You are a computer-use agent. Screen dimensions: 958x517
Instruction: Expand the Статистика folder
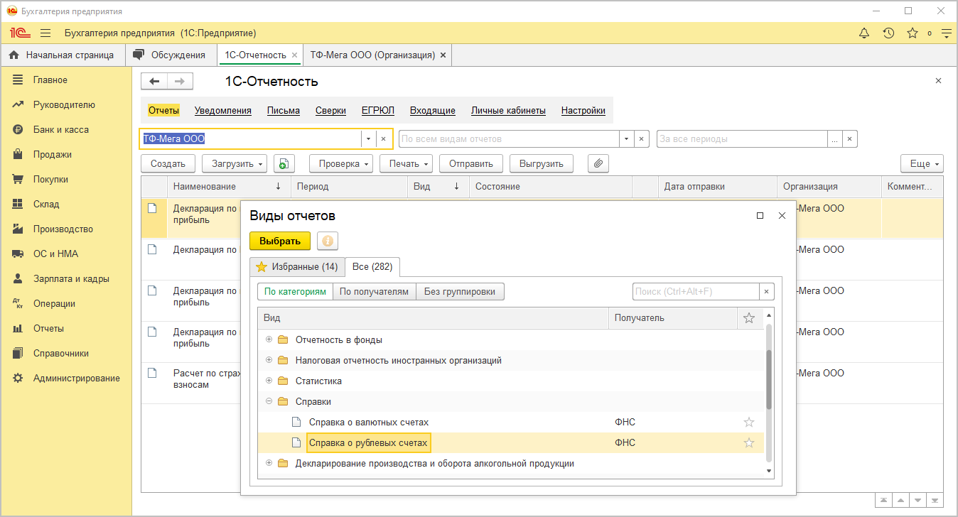click(269, 381)
